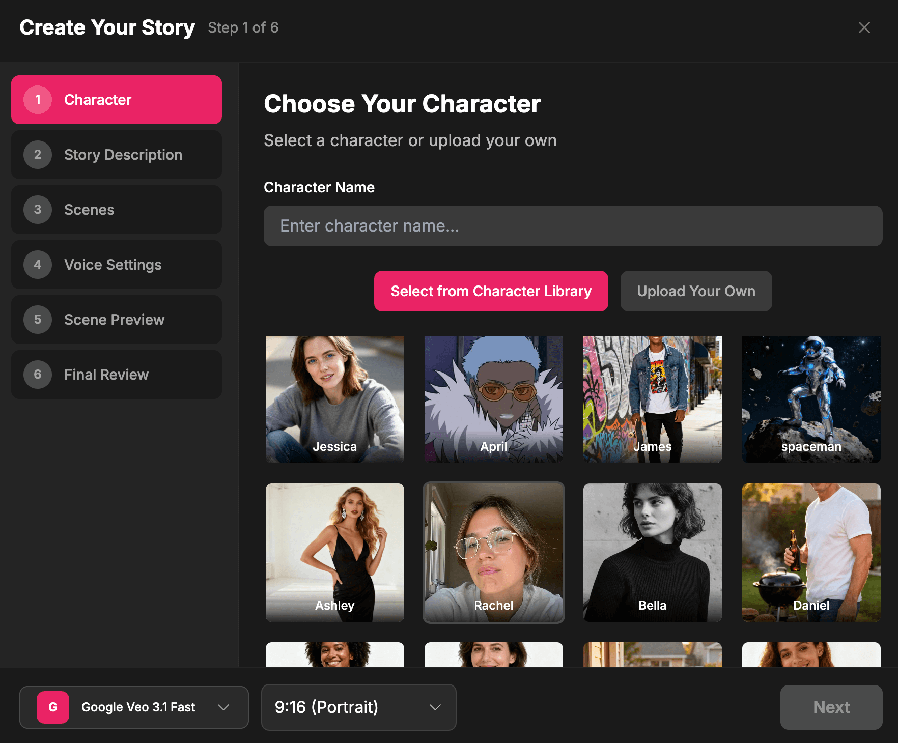Select the Daniel character thumbnail
The width and height of the screenshot is (898, 743).
pyautogui.click(x=811, y=552)
